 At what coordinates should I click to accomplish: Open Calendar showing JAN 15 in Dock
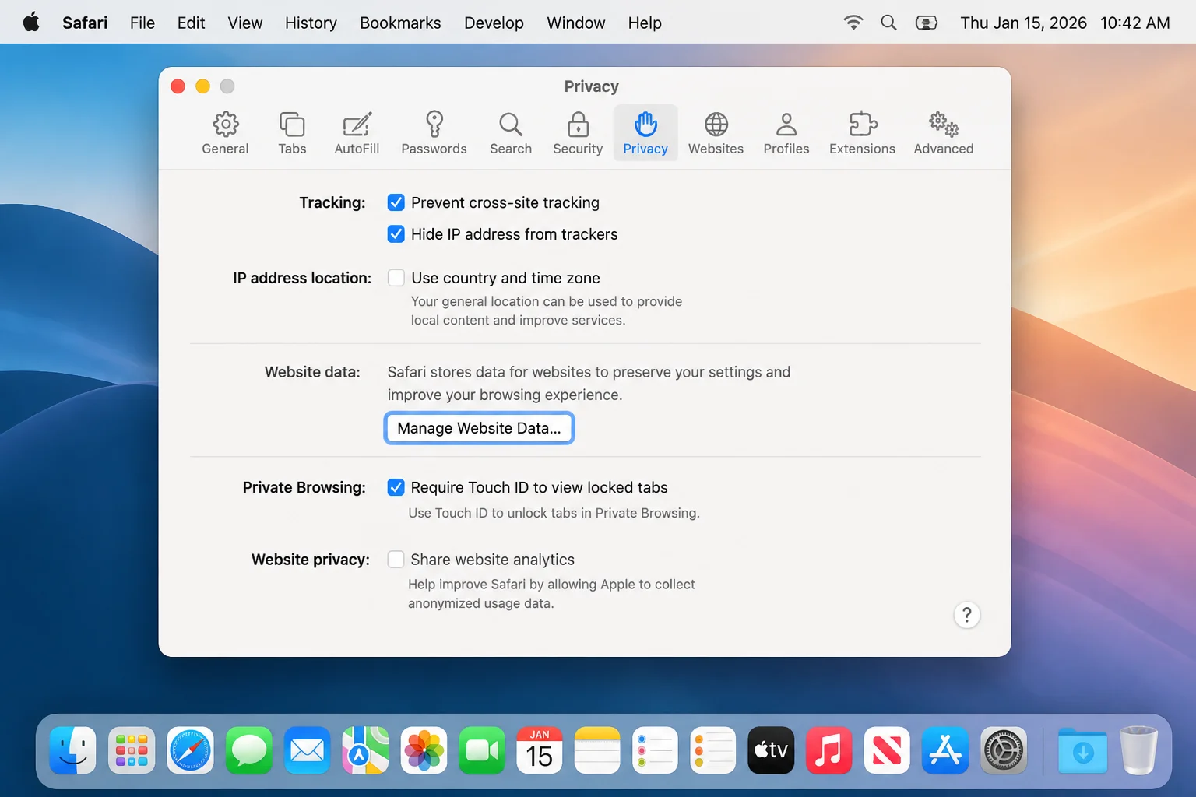coord(540,750)
